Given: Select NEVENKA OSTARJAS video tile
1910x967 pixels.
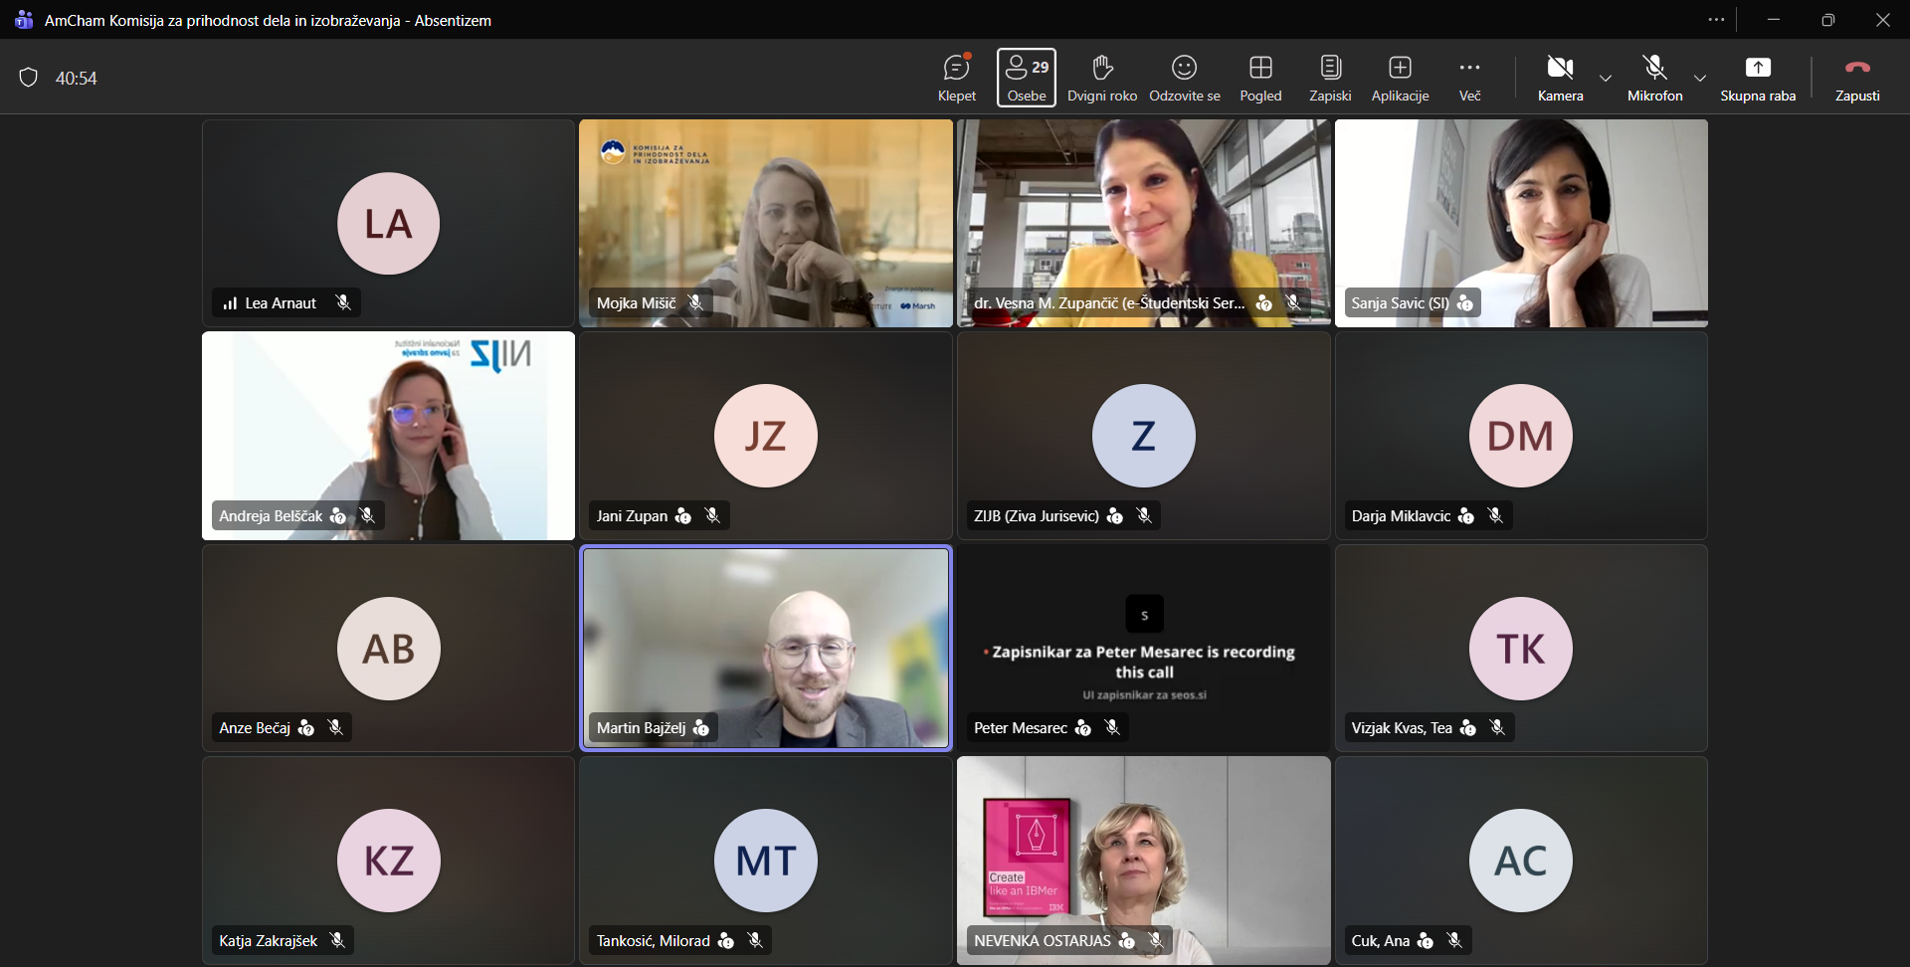Looking at the screenshot, I should (x=1143, y=860).
